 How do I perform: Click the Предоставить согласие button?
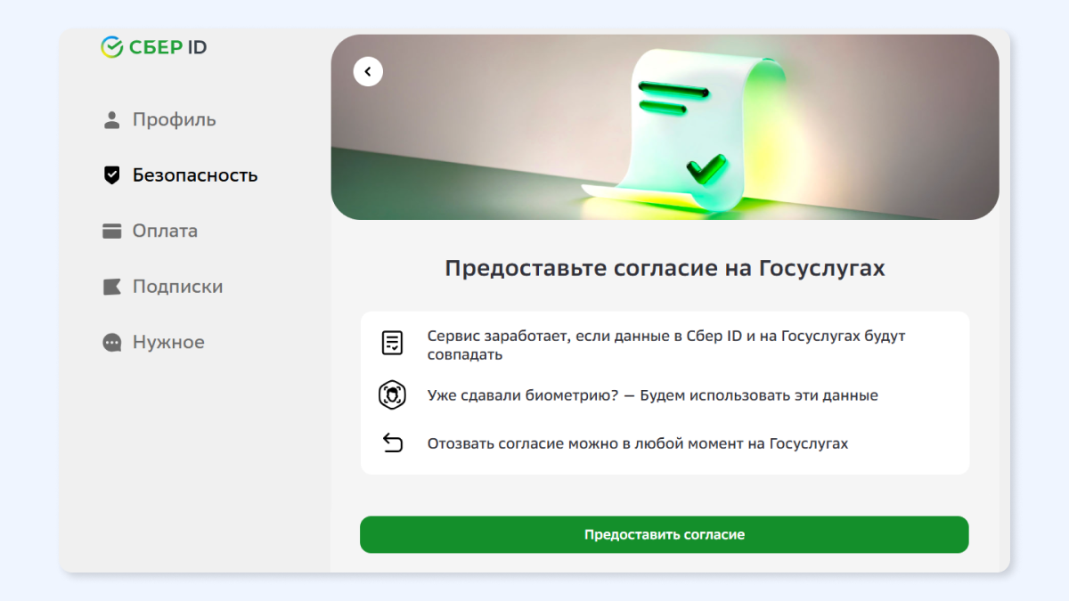[664, 535]
